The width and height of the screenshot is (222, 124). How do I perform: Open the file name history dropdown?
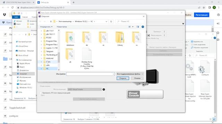point(113,74)
